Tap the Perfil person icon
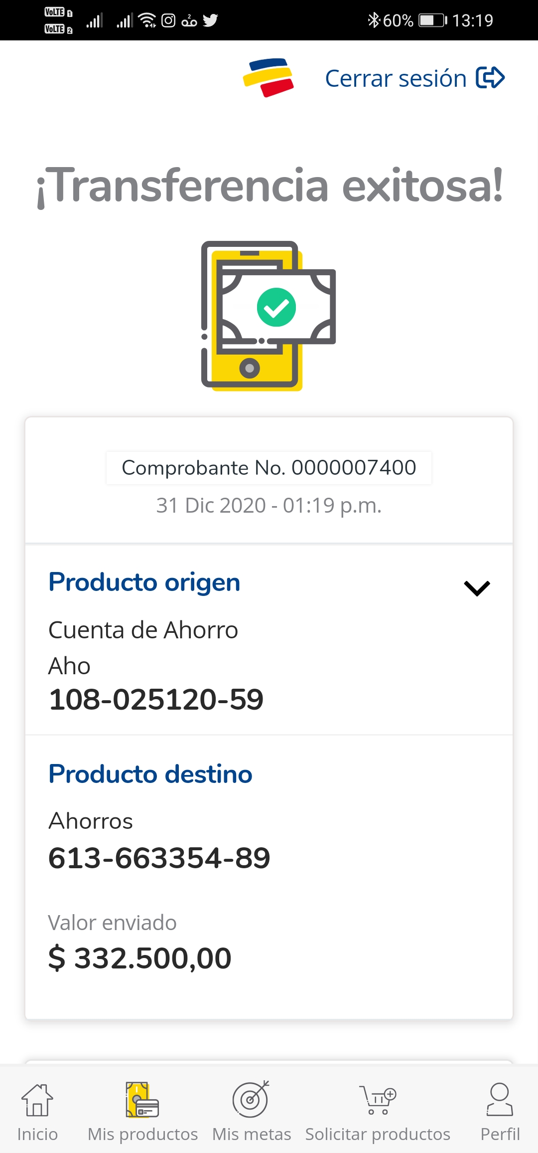This screenshot has height=1153, width=538. [x=500, y=1099]
